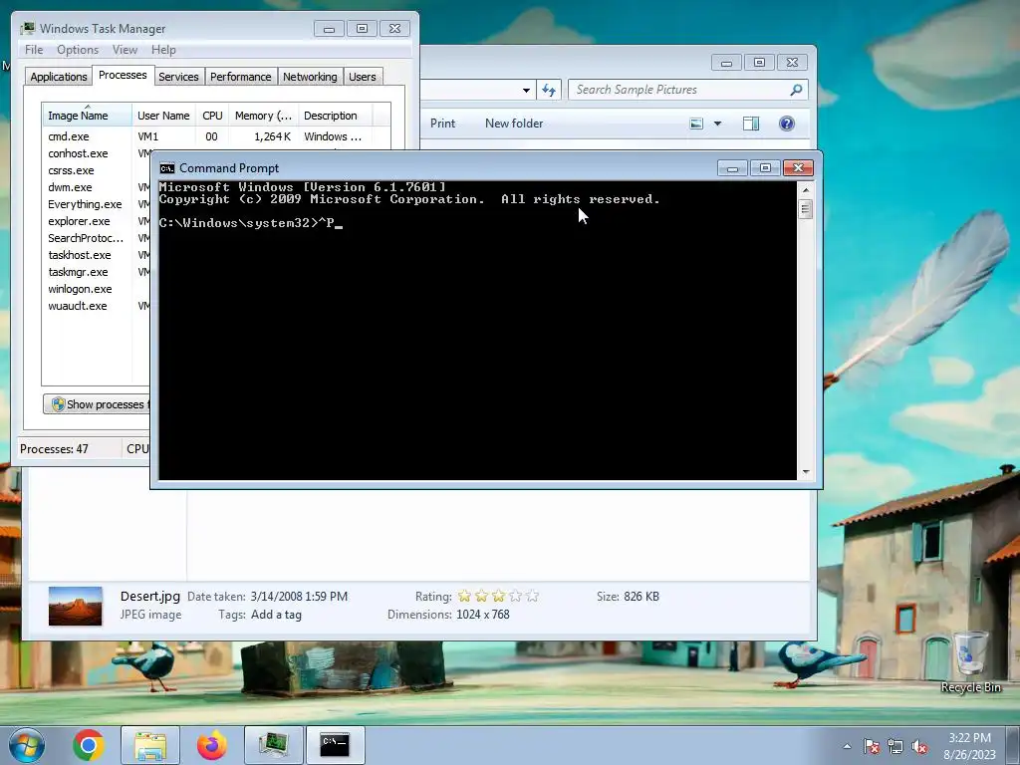Viewport: 1020px width, 765px height.
Task: Switch to Command Prompt taskbar icon
Action: pyautogui.click(x=335, y=745)
